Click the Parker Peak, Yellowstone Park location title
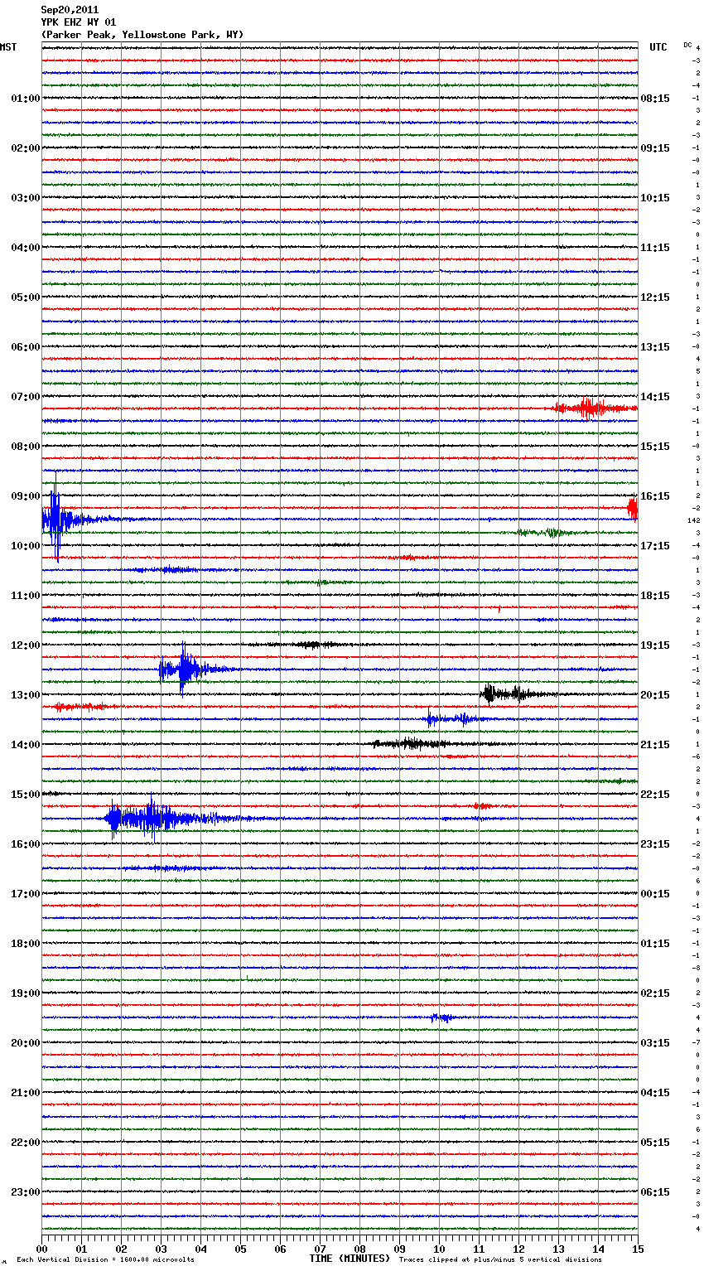Viewport: 704px width, 1271px height. [142, 35]
